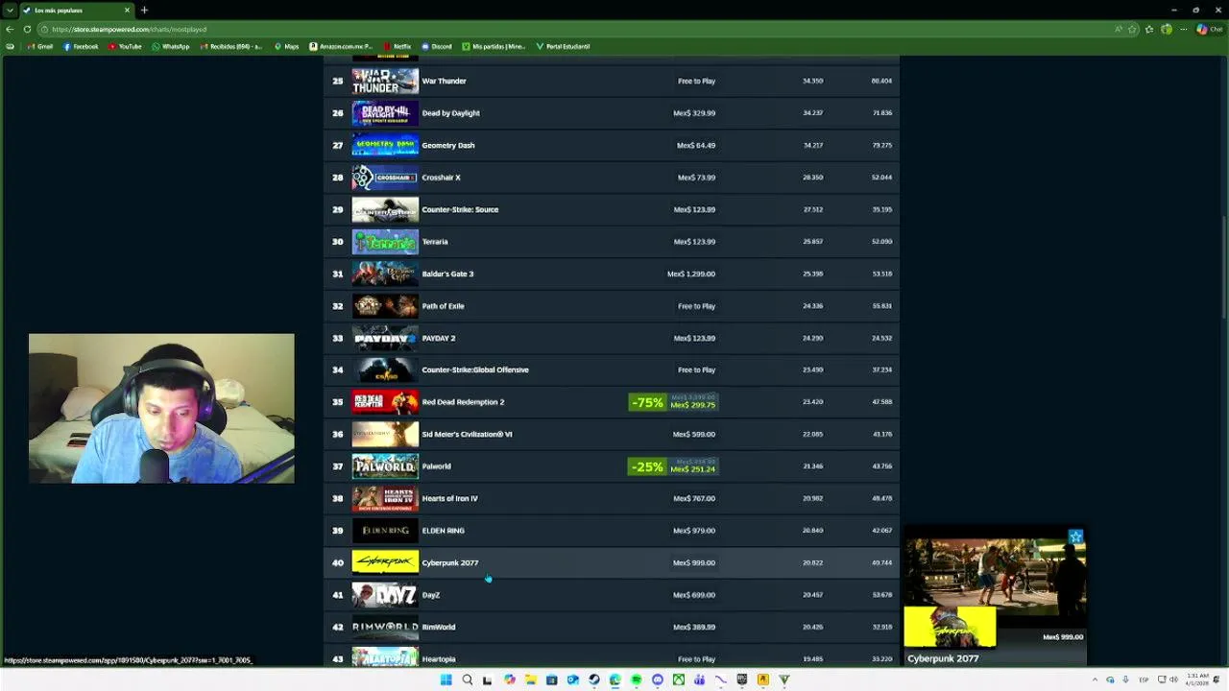1229x691 pixels.
Task: Click Mex$ 1,299.00 price for Baldur's Gate 3
Action: tap(691, 274)
